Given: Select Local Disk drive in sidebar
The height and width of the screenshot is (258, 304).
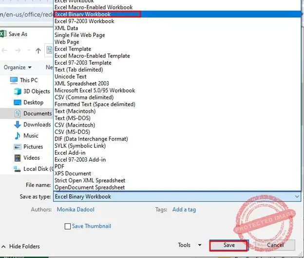Looking at the screenshot, I should [x=38, y=169].
